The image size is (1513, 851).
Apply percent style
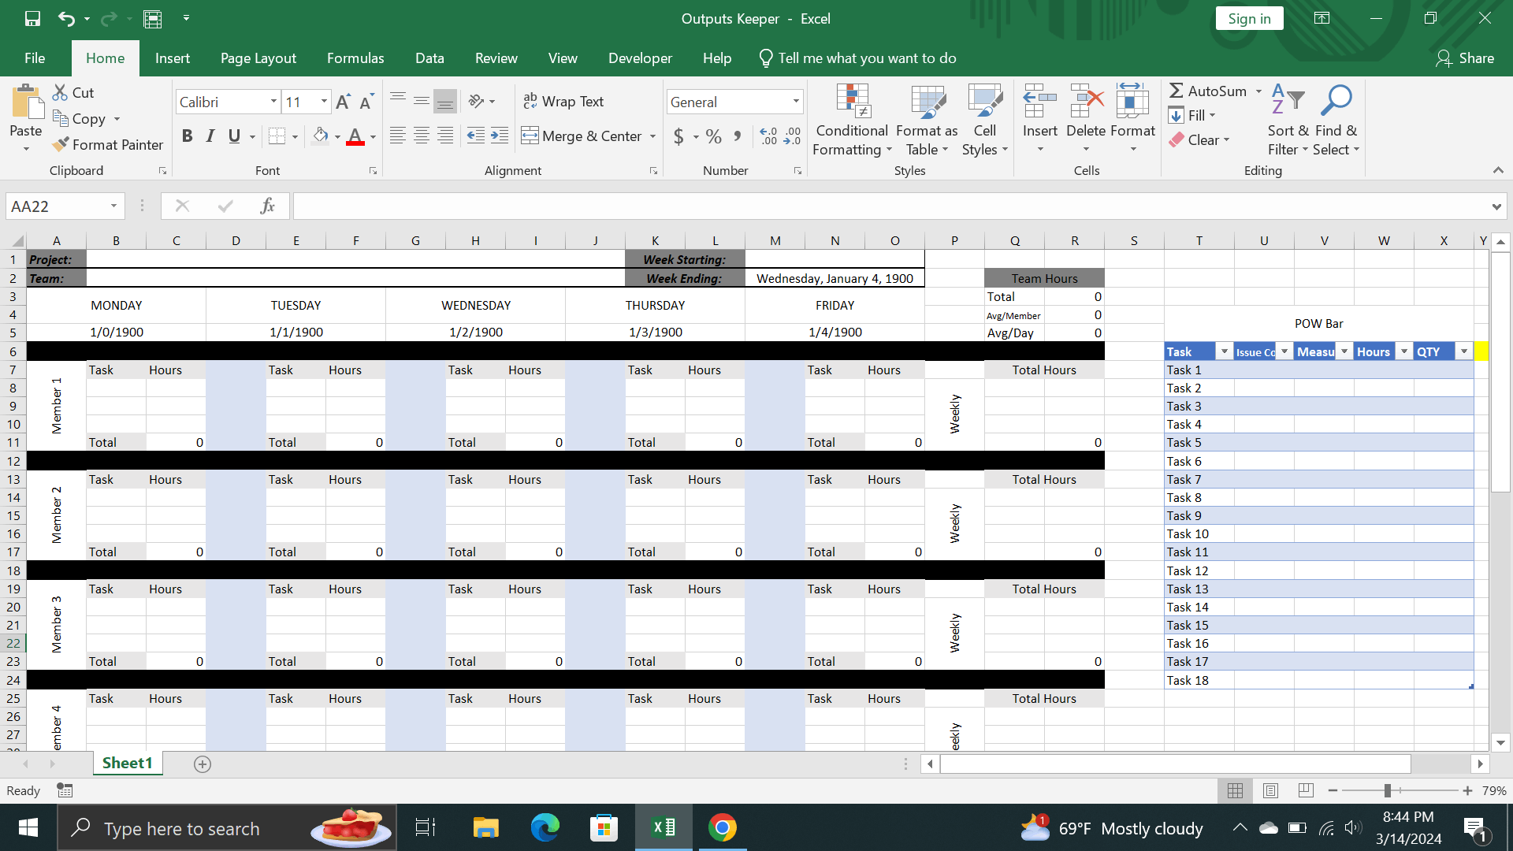point(714,136)
